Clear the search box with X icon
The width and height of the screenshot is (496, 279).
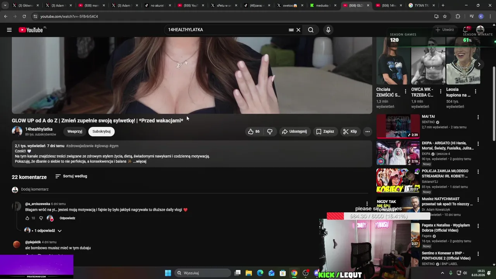point(298,30)
